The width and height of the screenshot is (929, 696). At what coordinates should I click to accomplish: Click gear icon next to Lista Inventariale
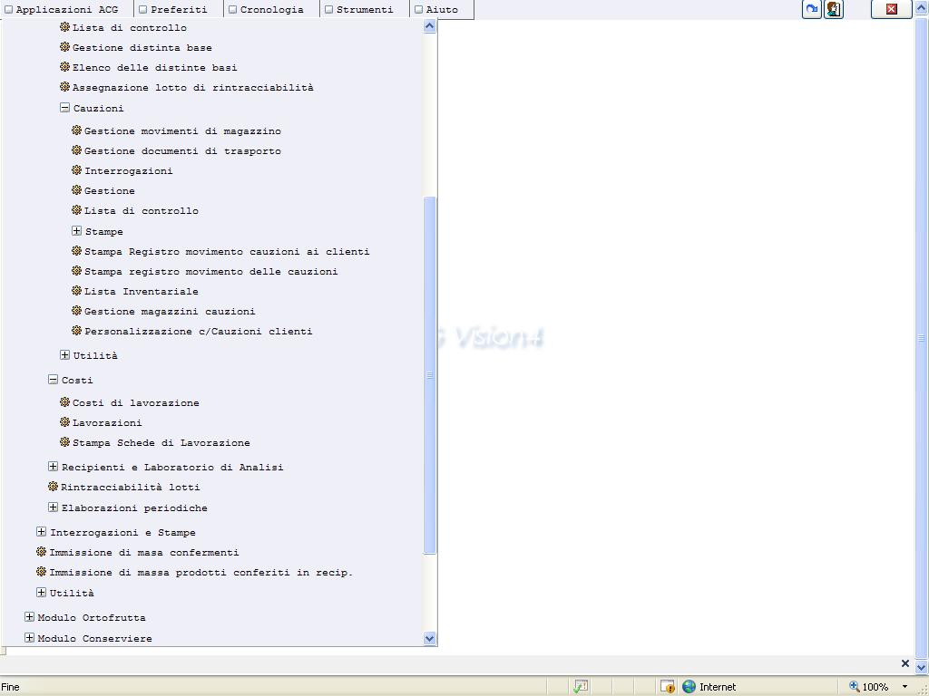(76, 291)
